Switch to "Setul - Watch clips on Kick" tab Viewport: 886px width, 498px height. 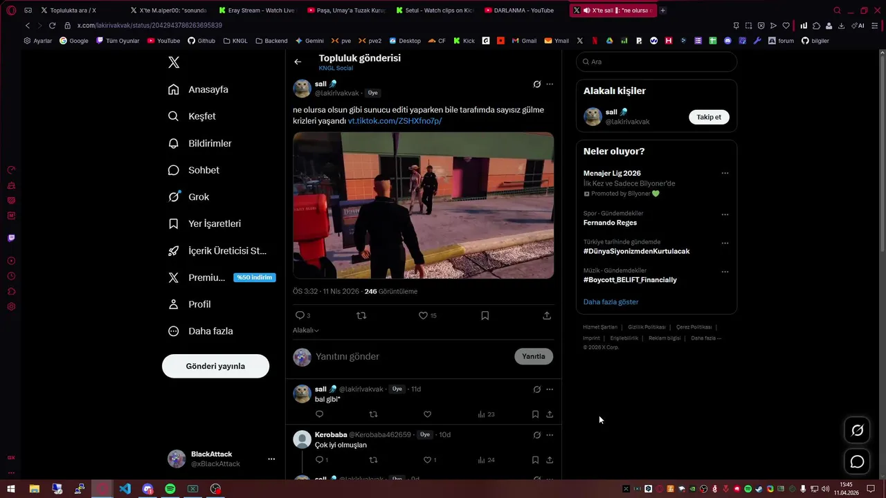(434, 10)
